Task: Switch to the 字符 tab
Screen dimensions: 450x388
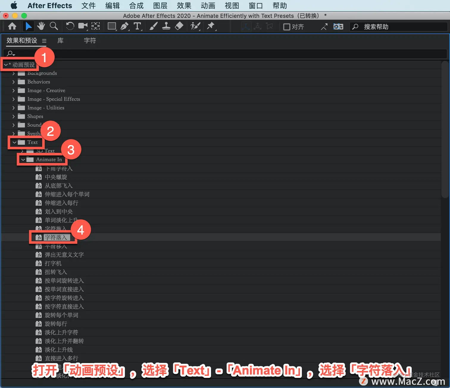Action: tap(90, 41)
